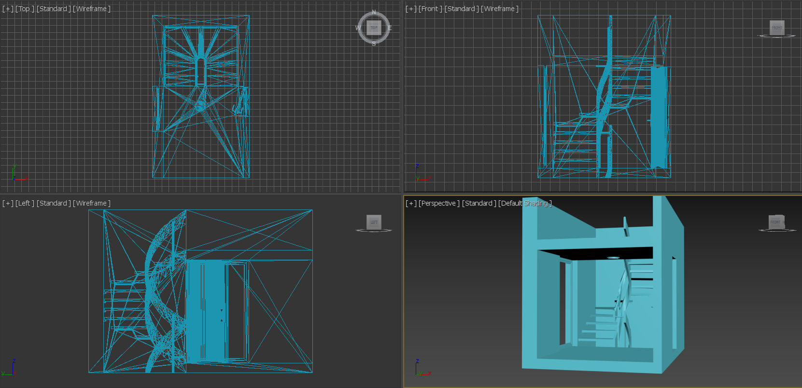Open the Front viewport [Wireframe] shading menu

[x=500, y=9]
